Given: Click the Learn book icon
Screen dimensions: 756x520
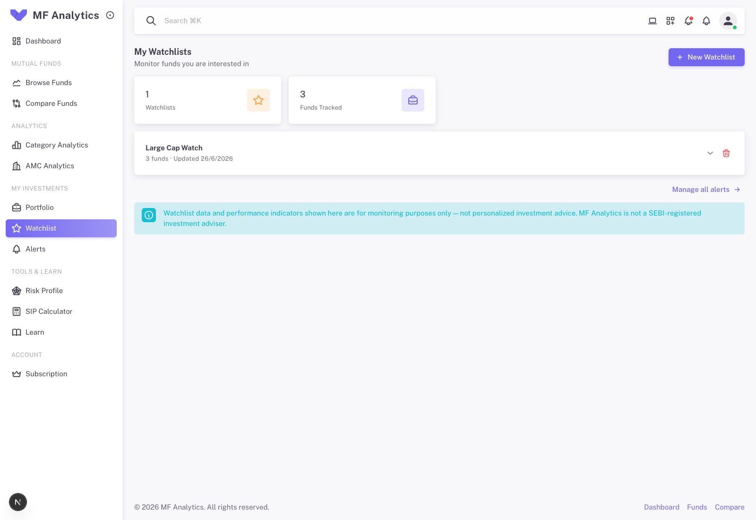Looking at the screenshot, I should click(x=17, y=332).
